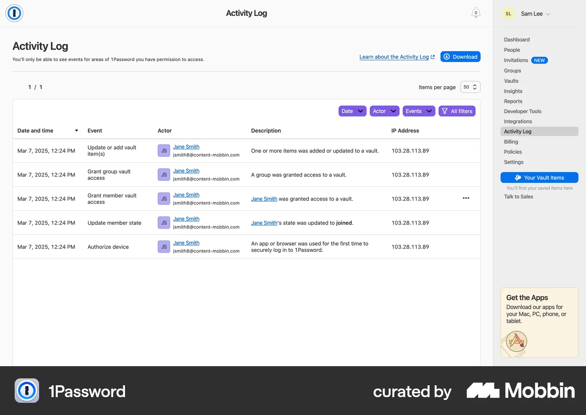The image size is (586, 415).
Task: Open the notifications bell icon
Action: pos(476,13)
